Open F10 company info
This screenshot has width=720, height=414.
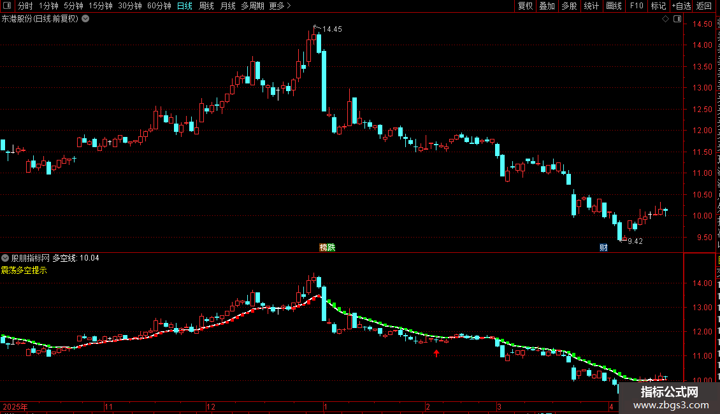[x=637, y=6]
